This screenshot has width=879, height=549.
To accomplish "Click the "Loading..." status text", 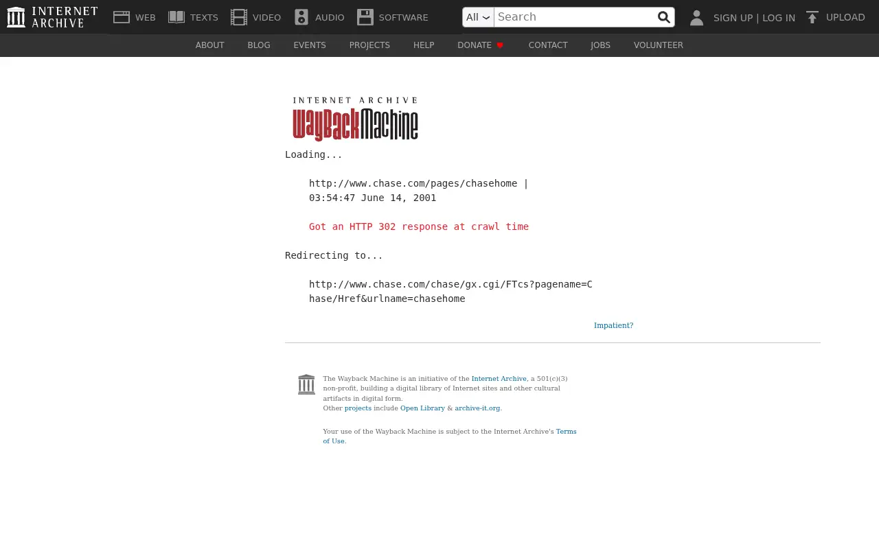I will coord(314,154).
